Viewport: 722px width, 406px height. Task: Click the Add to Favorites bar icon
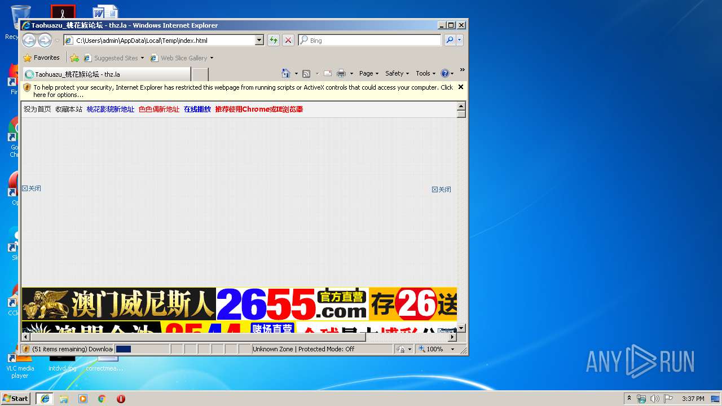[x=74, y=58]
